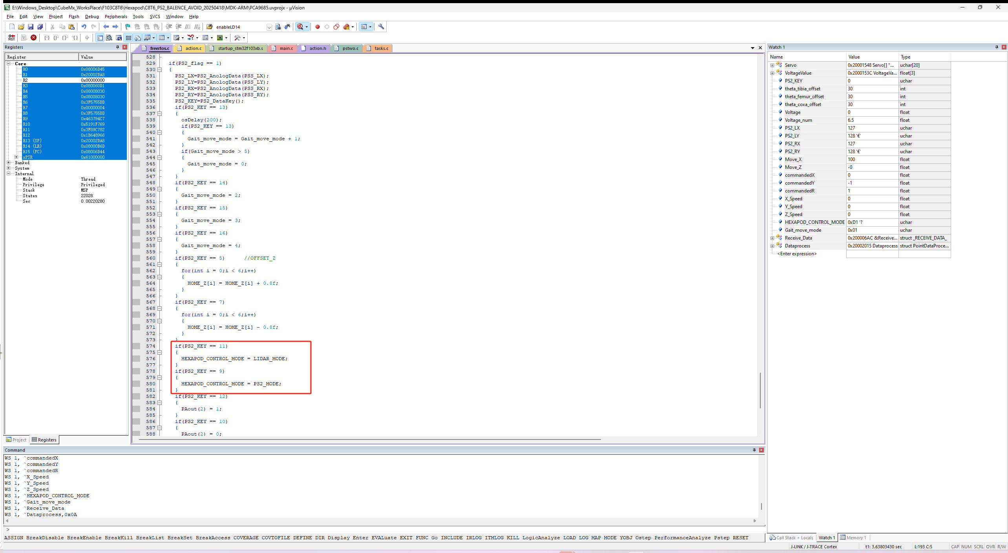The height and width of the screenshot is (553, 1008).
Task: Open the enableLD14 target dropdown
Action: (269, 27)
